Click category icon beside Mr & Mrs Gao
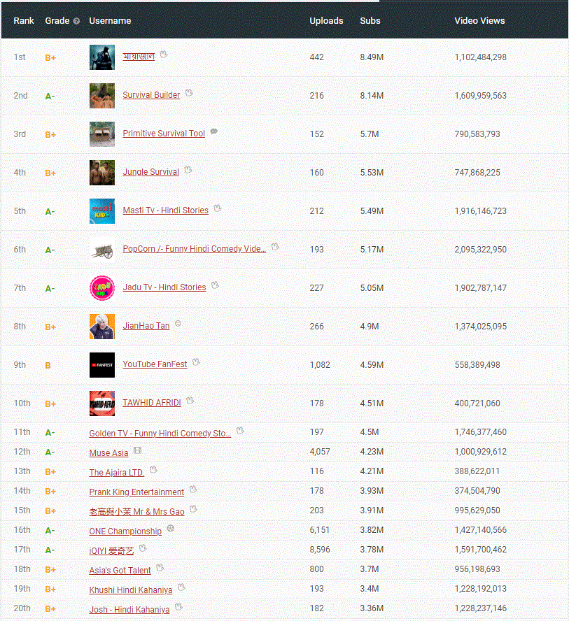Viewport: 569px width, 621px height. click(193, 509)
